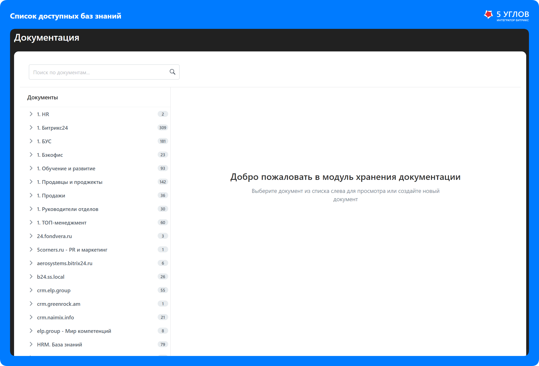Image resolution: width=539 pixels, height=366 pixels.
Task: Click the 79 badge for HRM. База знаний
Action: [x=163, y=344]
